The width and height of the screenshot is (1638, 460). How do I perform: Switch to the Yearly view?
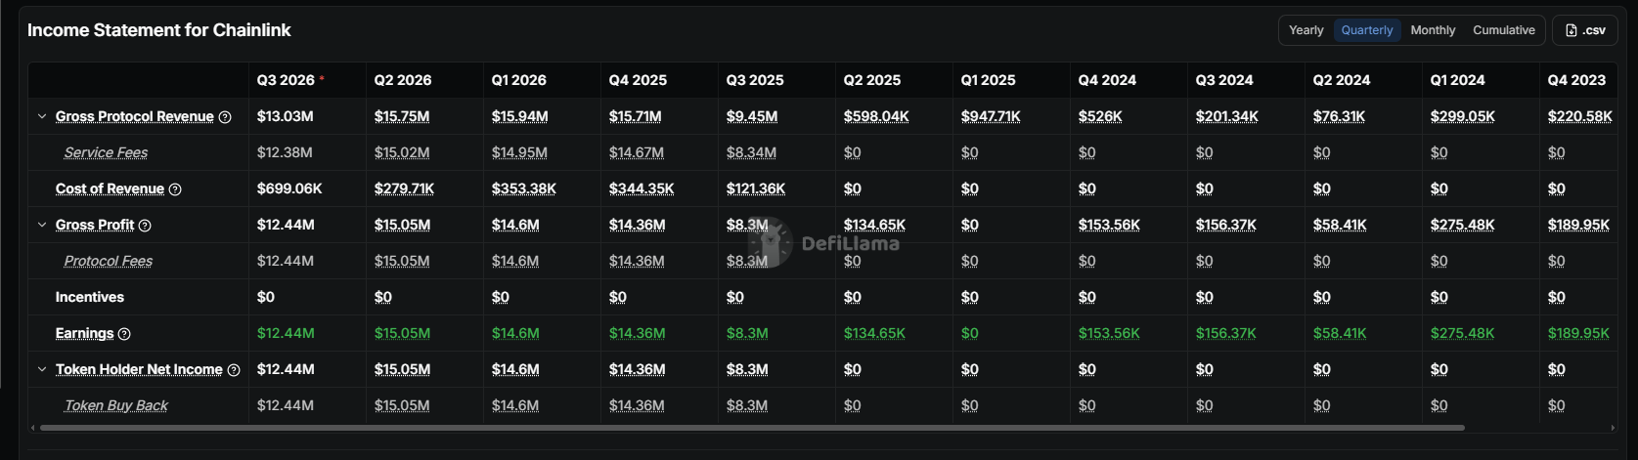[1306, 30]
